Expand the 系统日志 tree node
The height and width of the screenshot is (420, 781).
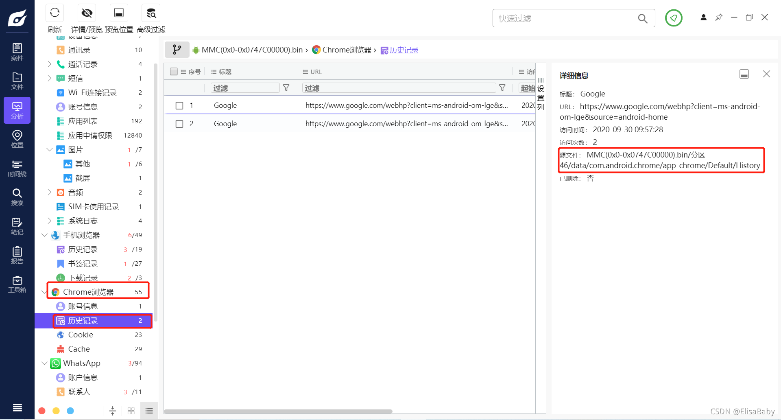(49, 221)
